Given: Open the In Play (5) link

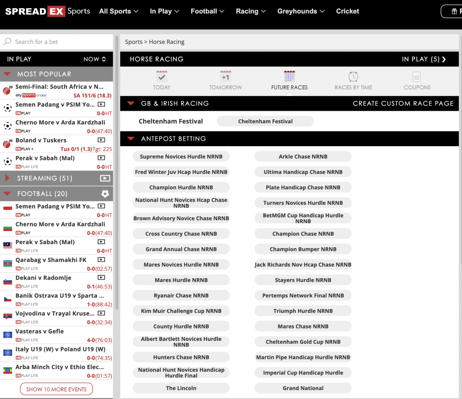Looking at the screenshot, I should click(424, 59).
